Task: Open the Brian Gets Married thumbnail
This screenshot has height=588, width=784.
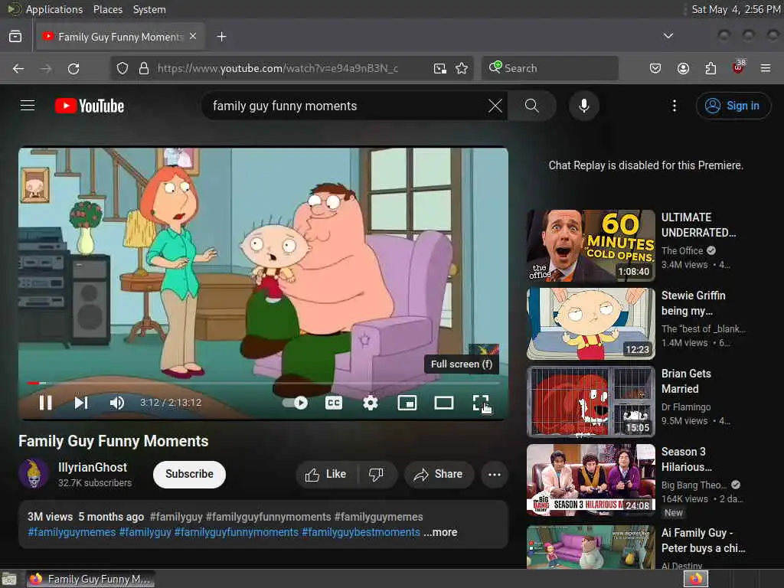Action: coord(590,401)
